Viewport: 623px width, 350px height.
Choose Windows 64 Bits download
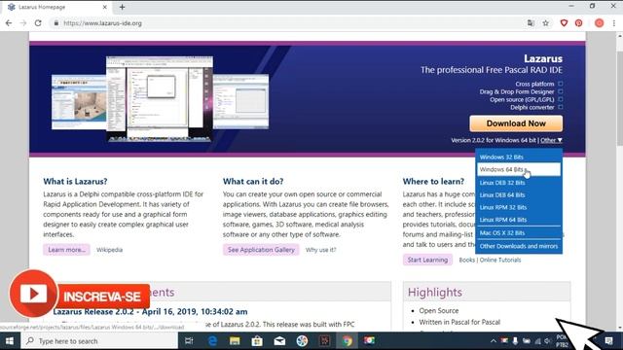tap(519, 169)
